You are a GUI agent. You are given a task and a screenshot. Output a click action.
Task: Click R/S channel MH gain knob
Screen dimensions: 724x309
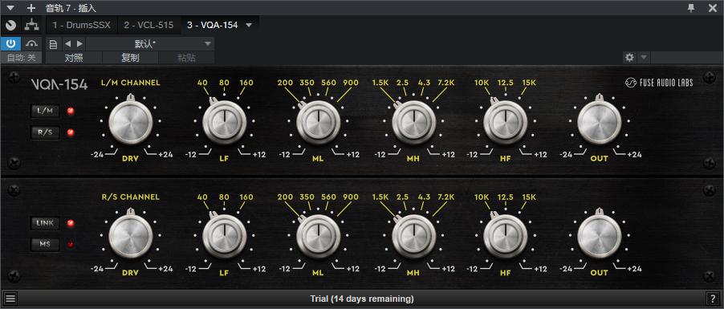[x=414, y=235]
